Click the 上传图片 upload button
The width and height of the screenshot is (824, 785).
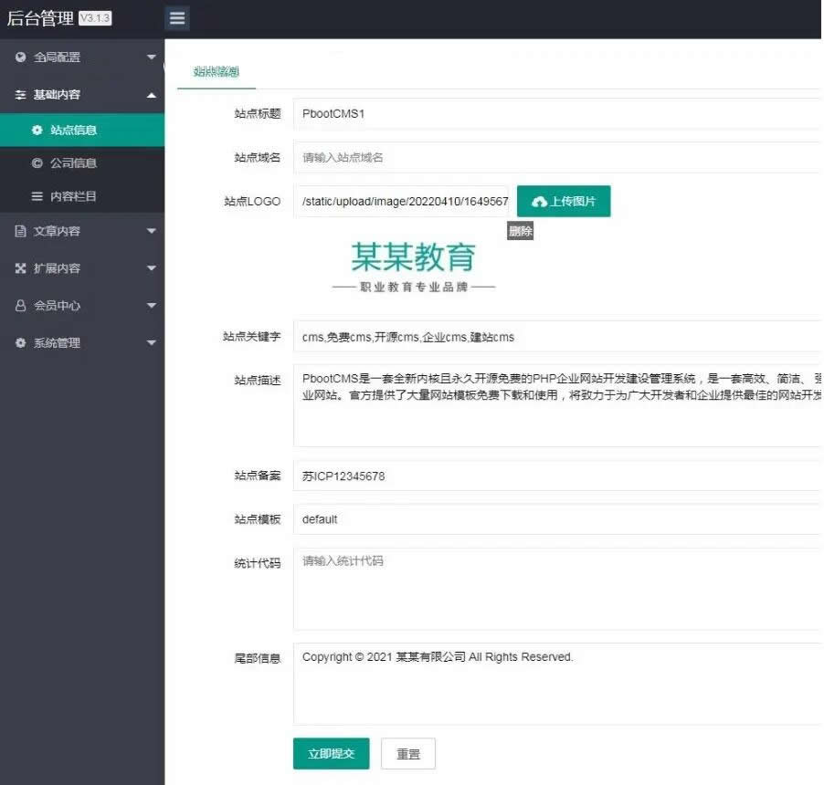pos(564,201)
